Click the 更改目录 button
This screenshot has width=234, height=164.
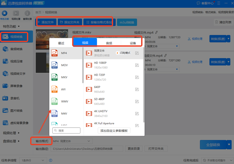(134, 149)
